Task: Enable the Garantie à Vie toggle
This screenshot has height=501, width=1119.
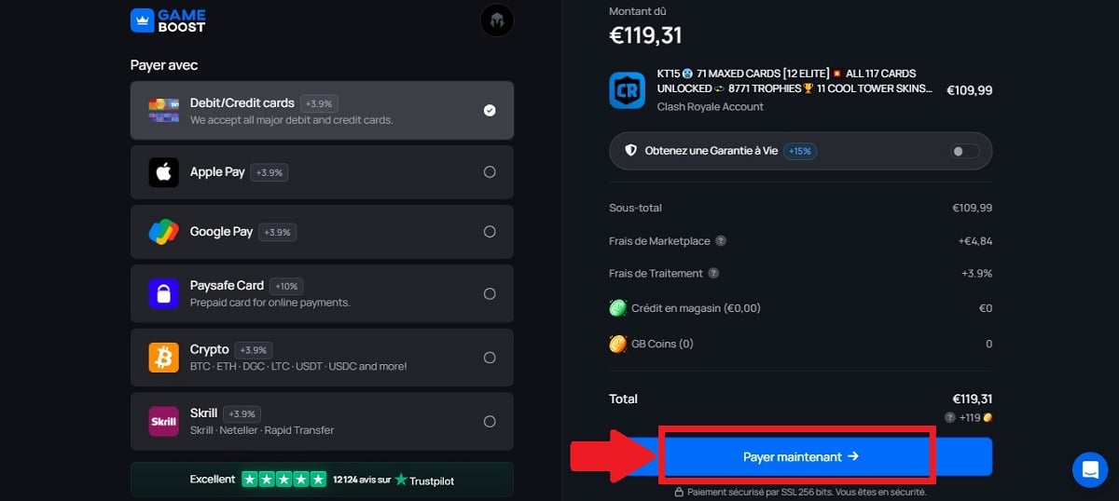Action: point(965,151)
